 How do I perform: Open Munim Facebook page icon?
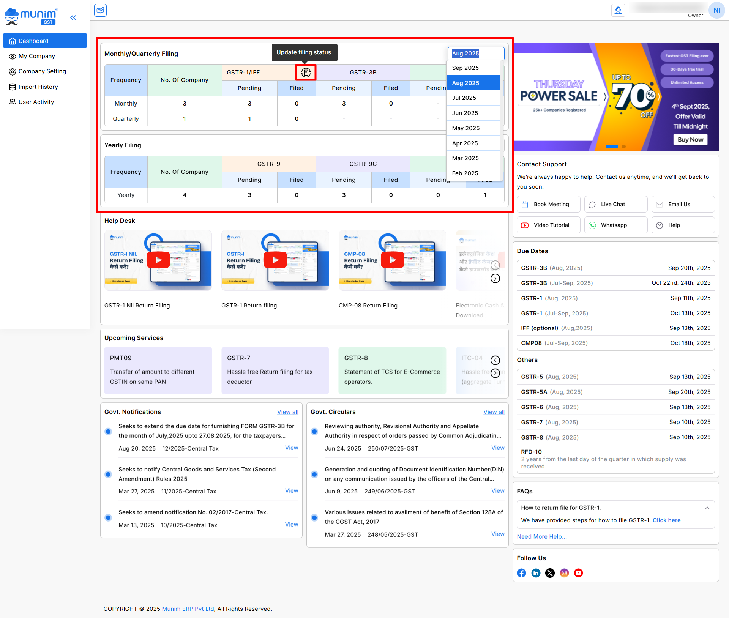[x=521, y=573]
